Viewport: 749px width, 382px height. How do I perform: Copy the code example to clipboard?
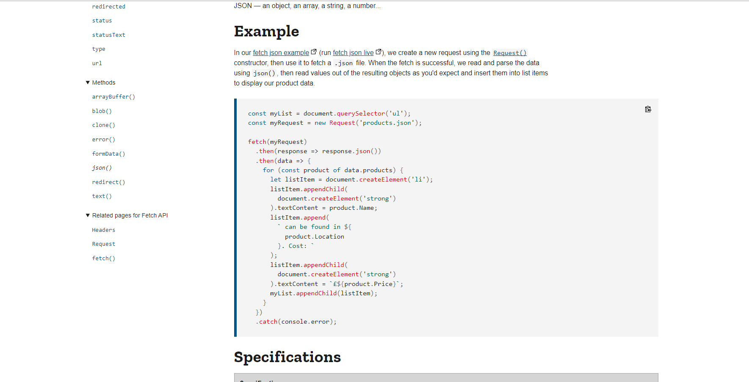648,109
